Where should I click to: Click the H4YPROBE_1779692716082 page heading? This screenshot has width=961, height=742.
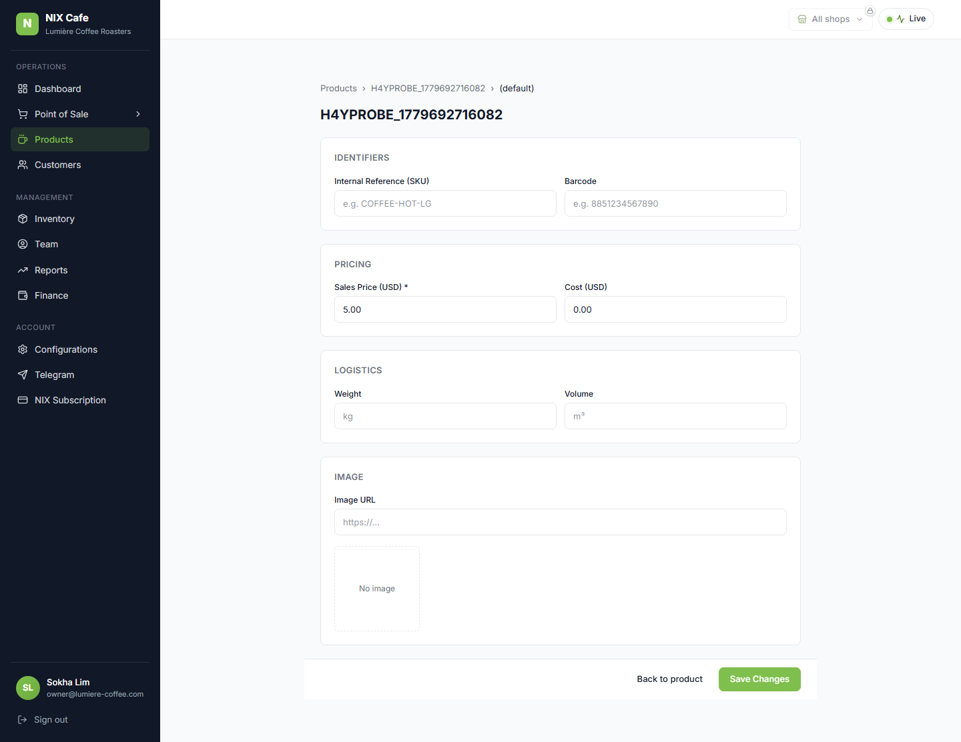[x=411, y=115]
